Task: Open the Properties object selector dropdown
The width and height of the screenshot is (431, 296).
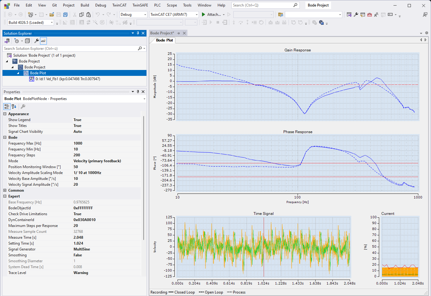Action: click(144, 99)
